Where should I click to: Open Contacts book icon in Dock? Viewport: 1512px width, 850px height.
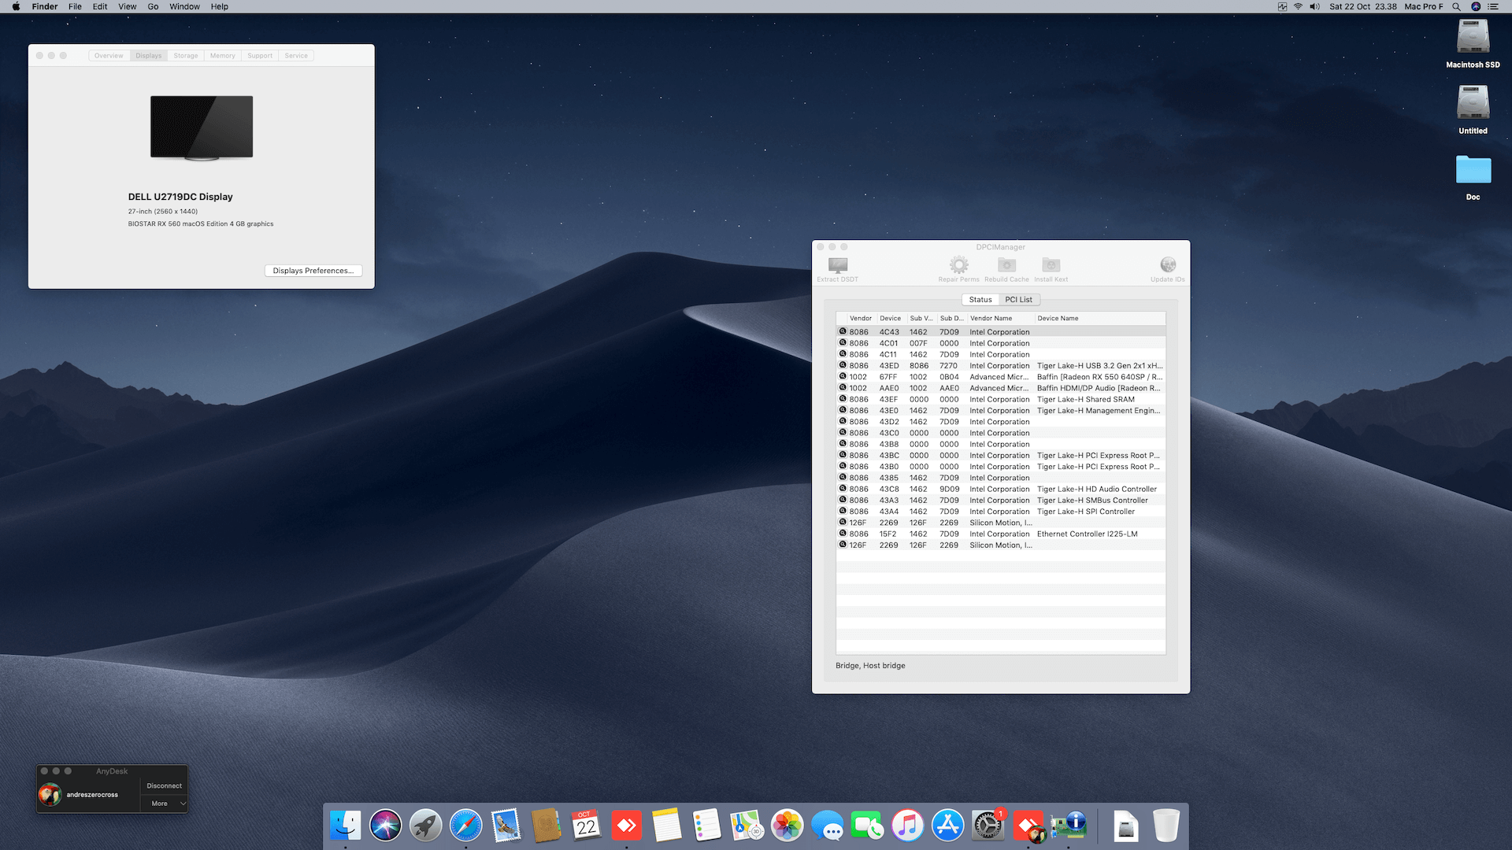[546, 826]
